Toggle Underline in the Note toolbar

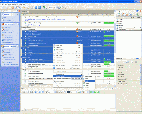tap(43, 92)
